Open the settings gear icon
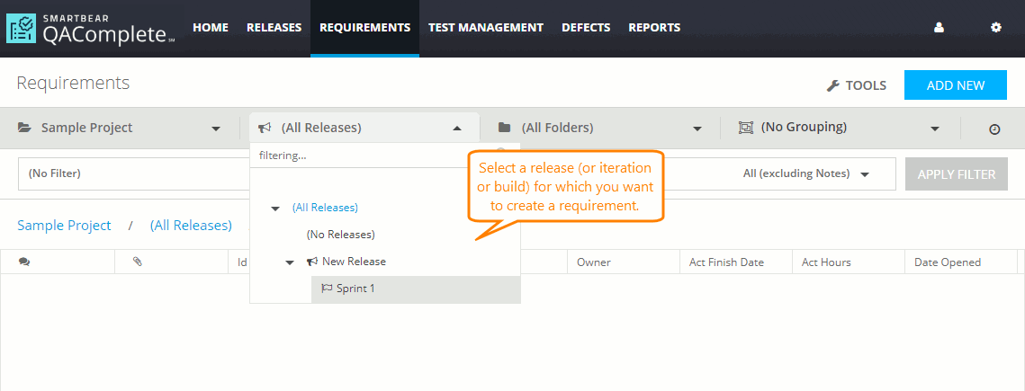The image size is (1025, 391). 996,28
